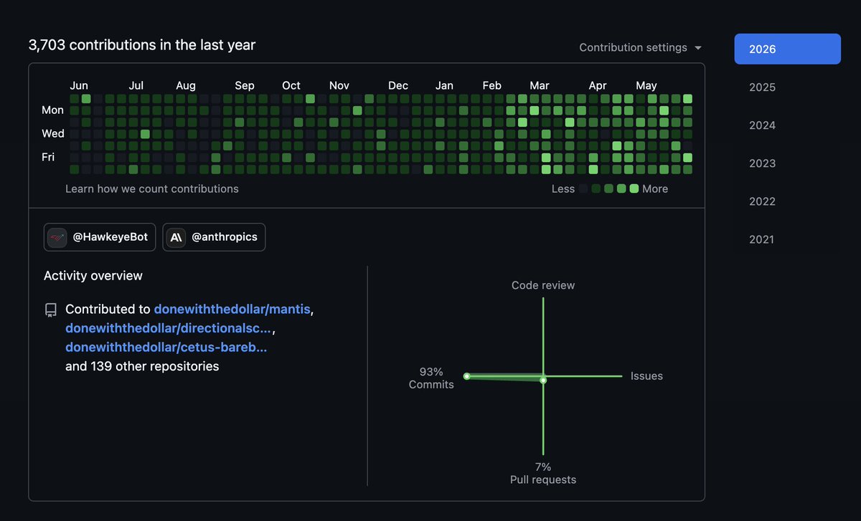Open Learn how we count contributions link
This screenshot has width=861, height=521.
pyautogui.click(x=152, y=188)
